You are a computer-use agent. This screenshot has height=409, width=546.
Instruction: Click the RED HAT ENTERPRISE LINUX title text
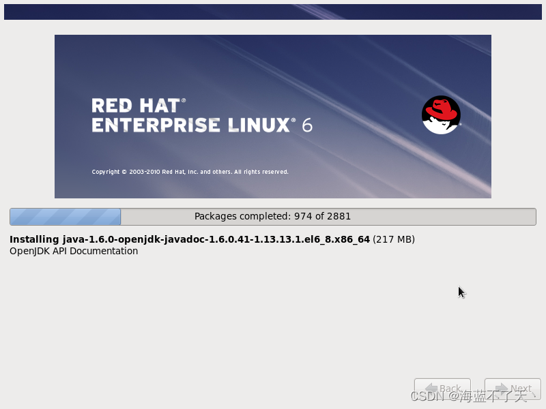(202, 115)
